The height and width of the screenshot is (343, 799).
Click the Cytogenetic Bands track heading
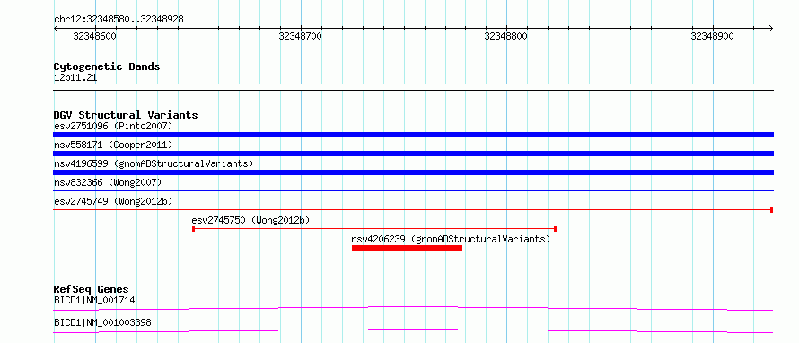(107, 66)
